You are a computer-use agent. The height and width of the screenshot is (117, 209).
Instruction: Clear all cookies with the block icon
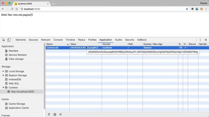(x=55, y=114)
